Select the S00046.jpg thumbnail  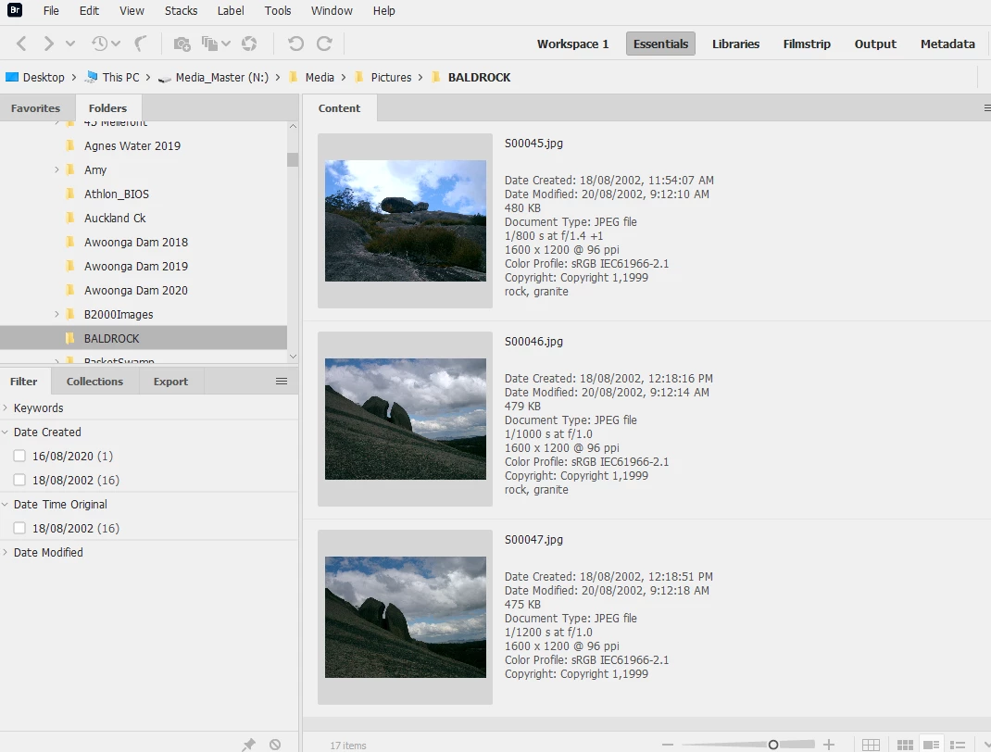click(405, 419)
